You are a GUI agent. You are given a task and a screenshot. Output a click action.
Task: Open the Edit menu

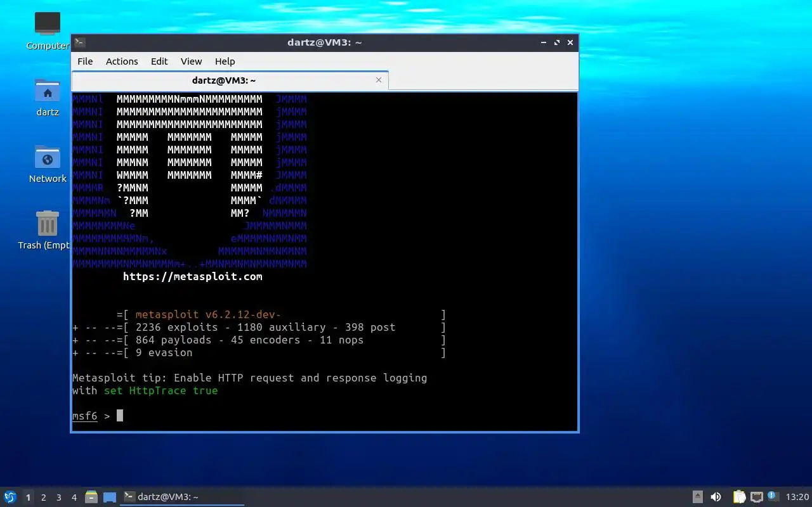[159, 61]
